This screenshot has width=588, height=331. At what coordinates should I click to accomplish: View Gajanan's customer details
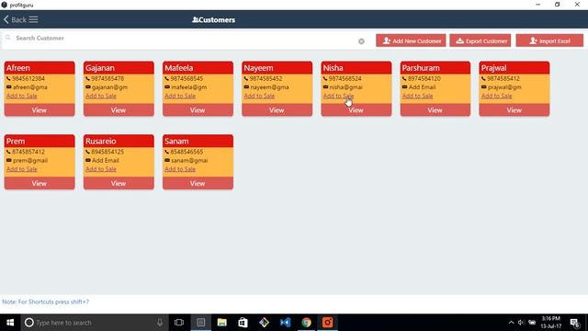click(x=119, y=110)
